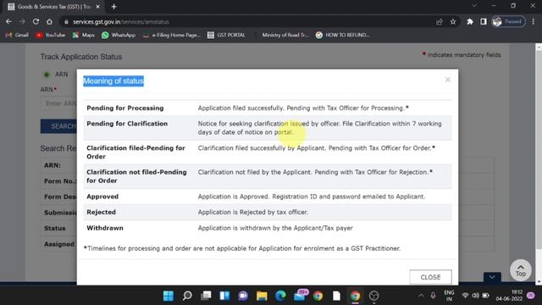The width and height of the screenshot is (542, 305).
Task: Bookmark this page with the star icon
Action: pyautogui.click(x=453, y=22)
